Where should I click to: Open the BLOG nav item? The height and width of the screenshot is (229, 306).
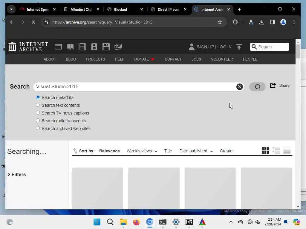(71, 59)
